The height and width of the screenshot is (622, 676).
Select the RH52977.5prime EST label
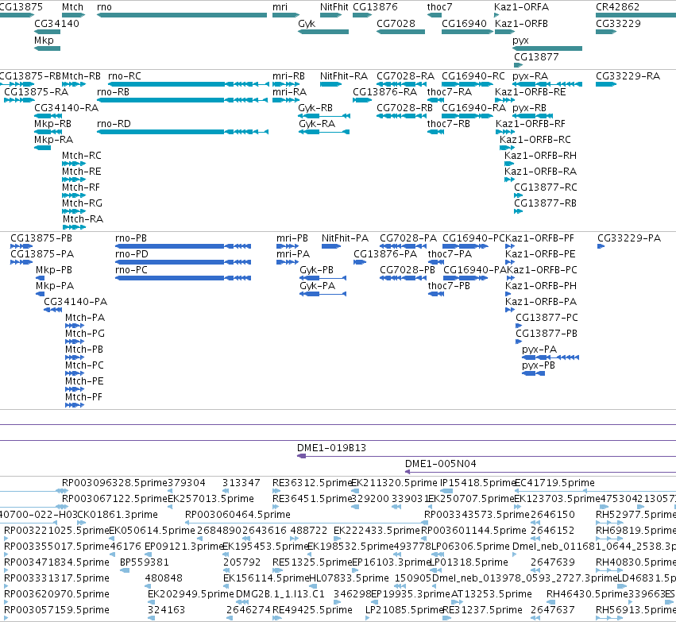[635, 515]
